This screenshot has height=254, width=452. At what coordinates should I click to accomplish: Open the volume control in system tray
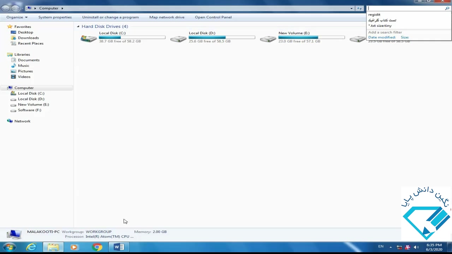[x=416, y=247]
